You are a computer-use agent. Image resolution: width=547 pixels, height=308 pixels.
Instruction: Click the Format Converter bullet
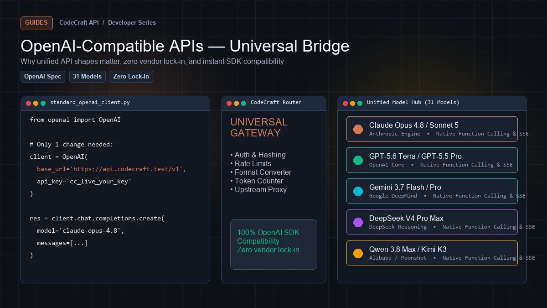[261, 172]
